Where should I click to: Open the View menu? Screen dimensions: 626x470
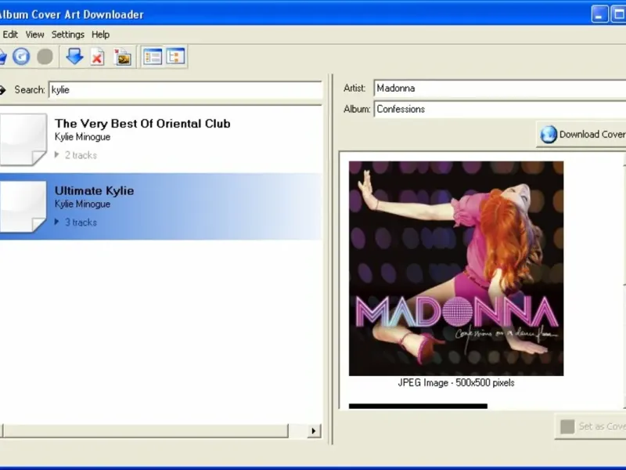point(34,34)
